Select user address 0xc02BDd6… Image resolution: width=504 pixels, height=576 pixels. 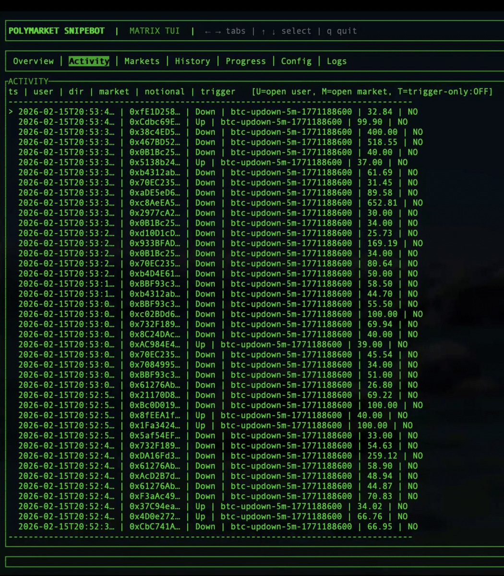coord(155,314)
